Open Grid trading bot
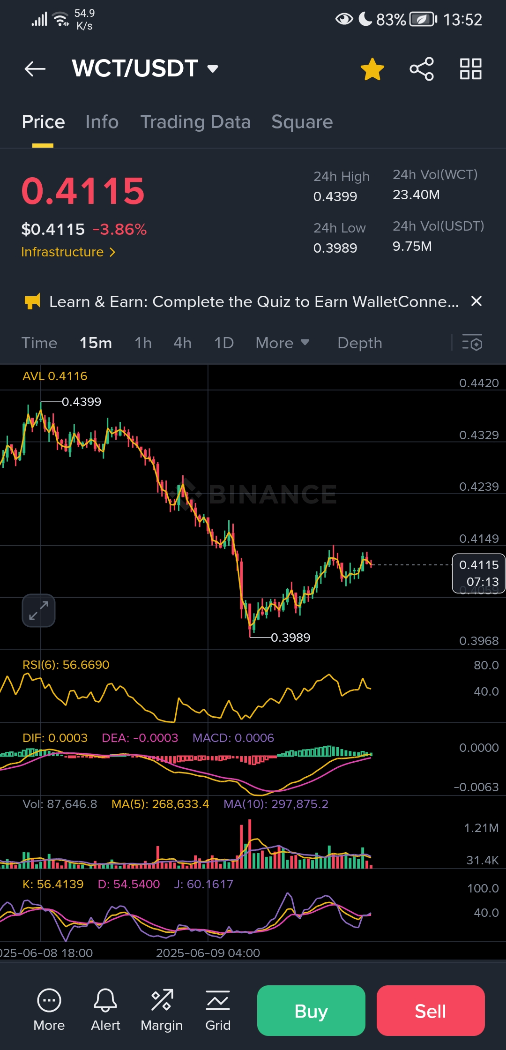The height and width of the screenshot is (1050, 506). 218,1010
